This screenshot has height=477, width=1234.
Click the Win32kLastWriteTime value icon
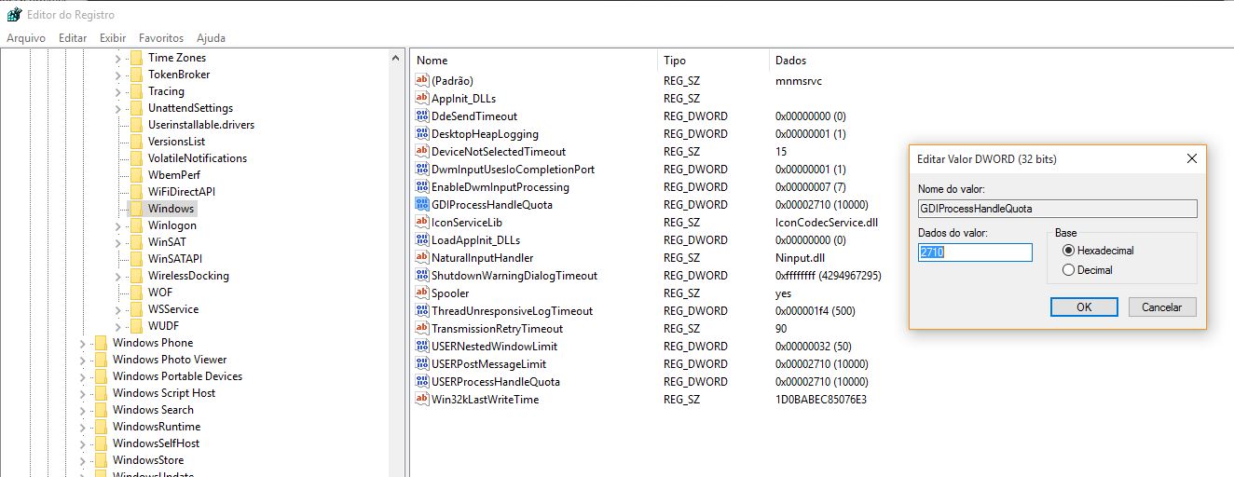tap(422, 400)
